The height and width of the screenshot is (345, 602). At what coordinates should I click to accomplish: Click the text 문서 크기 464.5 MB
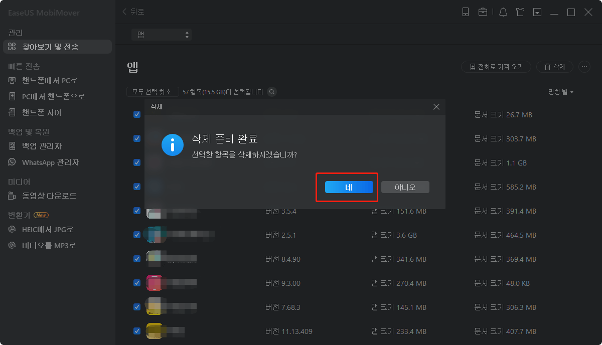point(505,235)
